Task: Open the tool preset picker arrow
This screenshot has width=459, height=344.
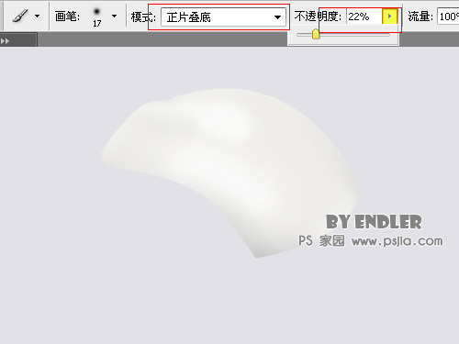Action: pos(38,16)
